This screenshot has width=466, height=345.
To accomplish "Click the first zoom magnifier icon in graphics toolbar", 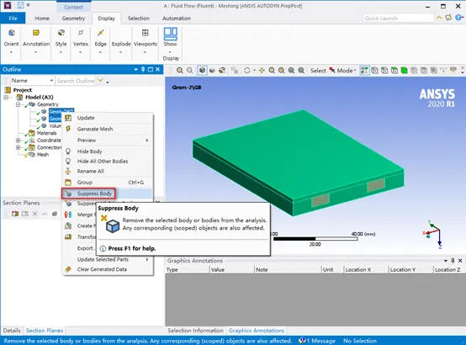I will [179, 71].
